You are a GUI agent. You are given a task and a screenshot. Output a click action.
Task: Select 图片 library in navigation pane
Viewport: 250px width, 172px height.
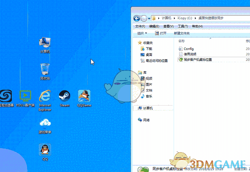pyautogui.click(x=146, y=84)
